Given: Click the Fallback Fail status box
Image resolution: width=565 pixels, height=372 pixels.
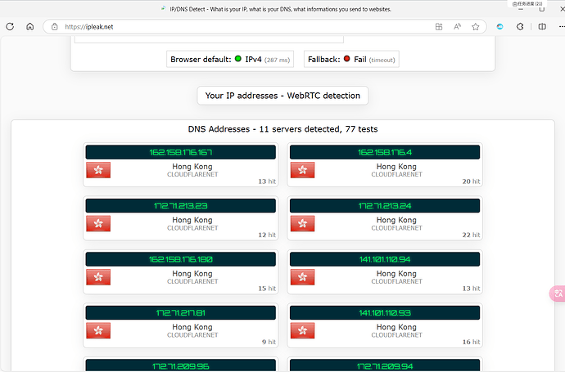Looking at the screenshot, I should tap(351, 60).
